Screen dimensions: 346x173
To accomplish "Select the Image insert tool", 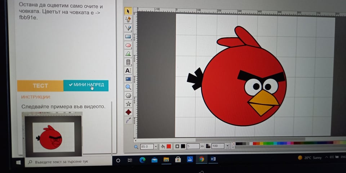I will pos(128,79).
